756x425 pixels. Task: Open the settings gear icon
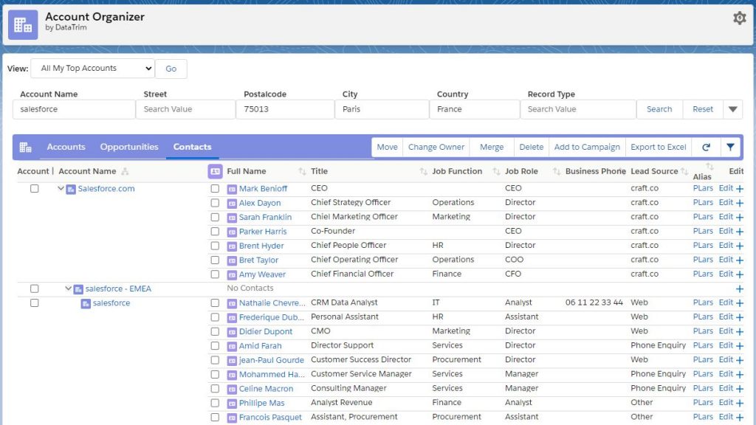click(739, 18)
